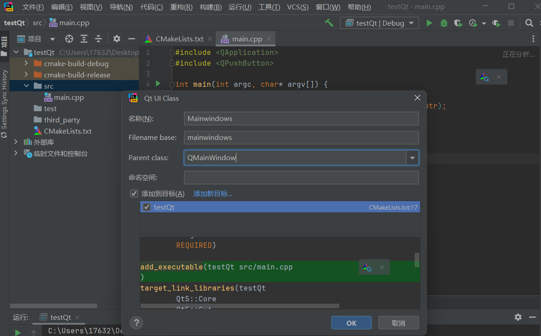541x336 pixels.
Task: Open Search Everywhere magnifier icon
Action: tap(529, 23)
